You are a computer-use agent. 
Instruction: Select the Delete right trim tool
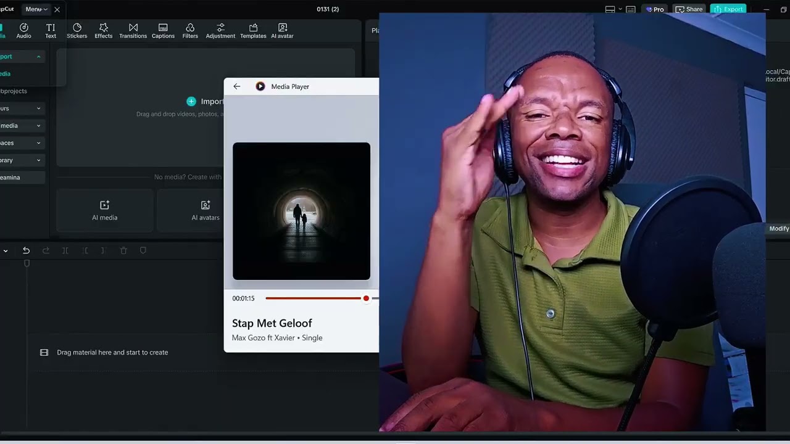104,250
